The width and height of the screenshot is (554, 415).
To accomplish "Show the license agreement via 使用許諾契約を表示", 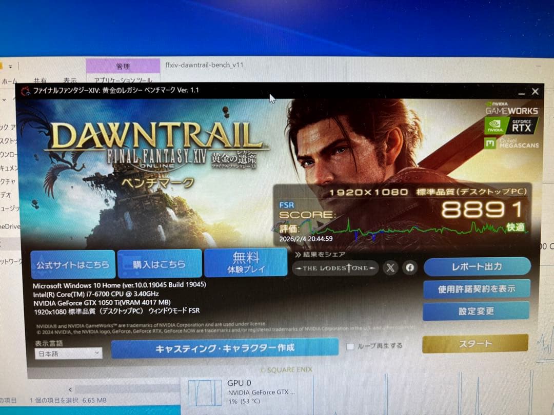I will pos(477,289).
